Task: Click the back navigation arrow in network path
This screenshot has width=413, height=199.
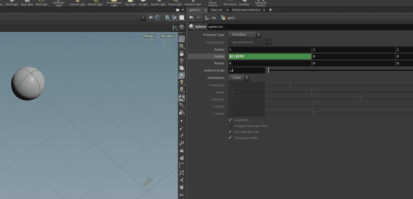Action: (x=191, y=18)
